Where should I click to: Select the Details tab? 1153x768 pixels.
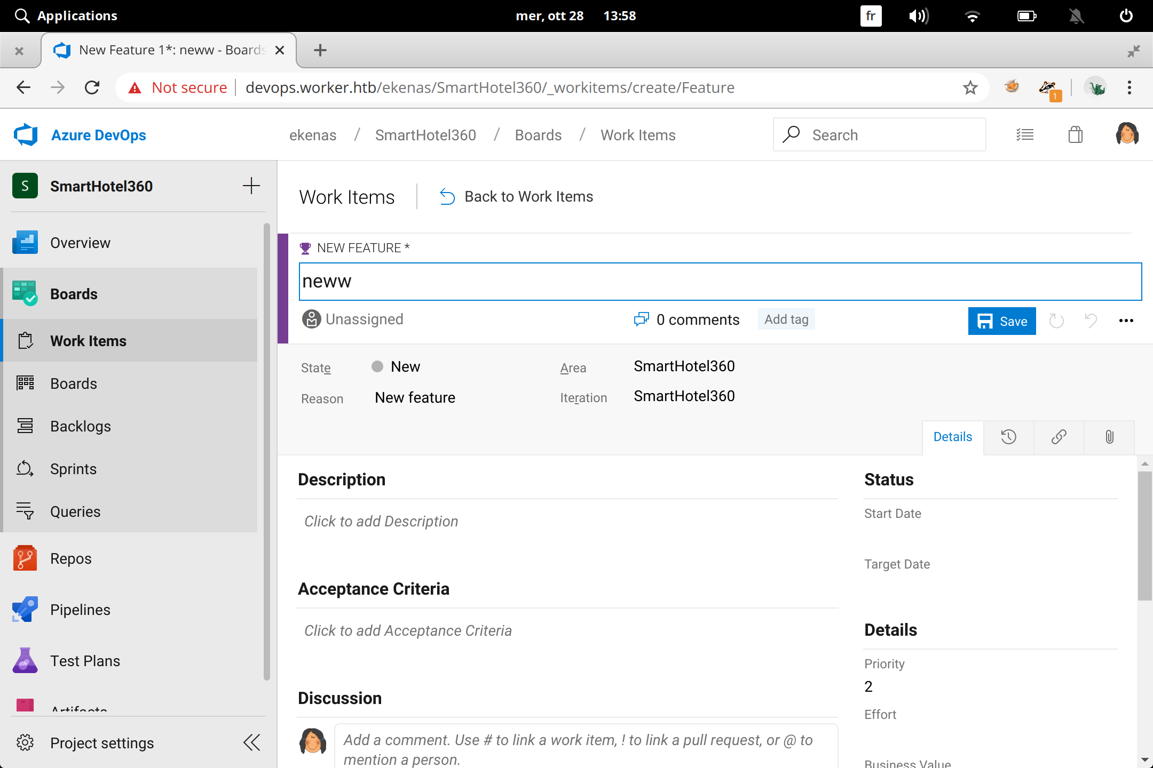(952, 437)
